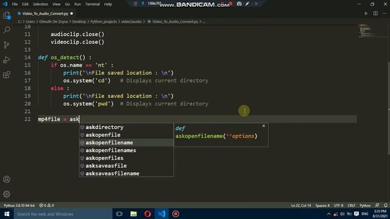
Task: Open the Terminal menu
Action: coord(92,4)
